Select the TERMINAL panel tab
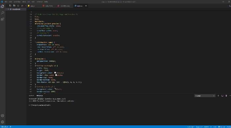This screenshot has height=128, width=231. [x=40, y=96]
